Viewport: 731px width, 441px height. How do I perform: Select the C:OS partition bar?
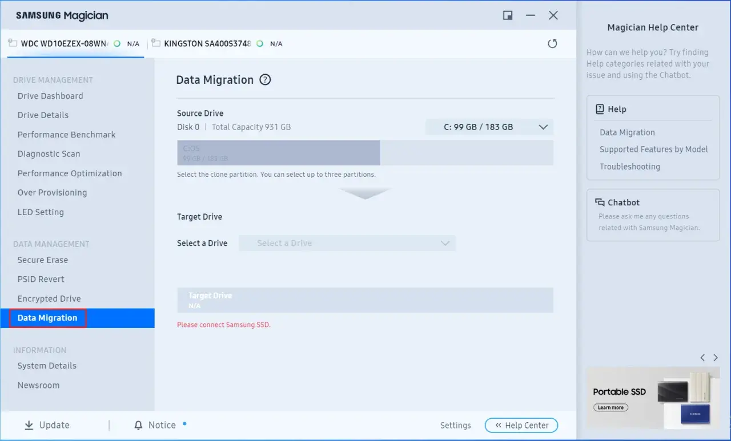(279, 153)
